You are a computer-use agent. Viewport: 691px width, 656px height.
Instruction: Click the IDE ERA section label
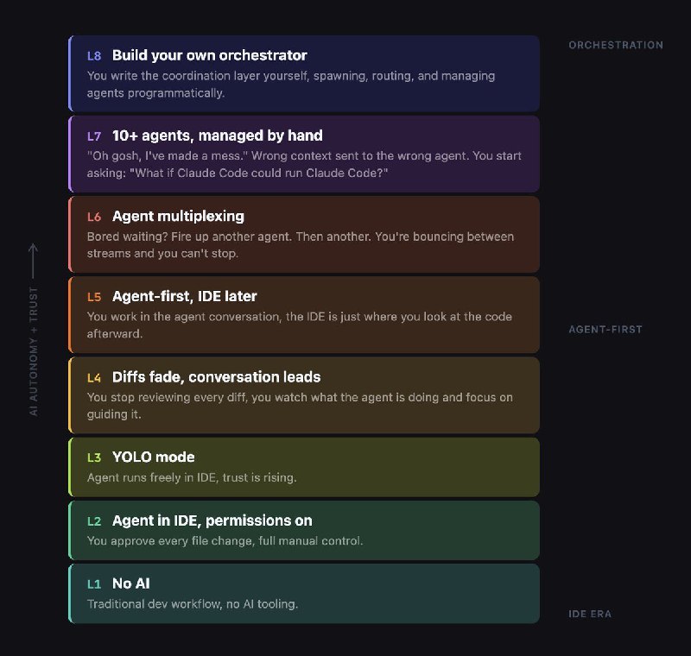[x=590, y=615]
